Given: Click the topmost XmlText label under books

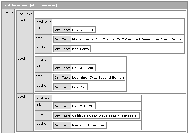Looking at the screenshot, I should (x=25, y=14).
